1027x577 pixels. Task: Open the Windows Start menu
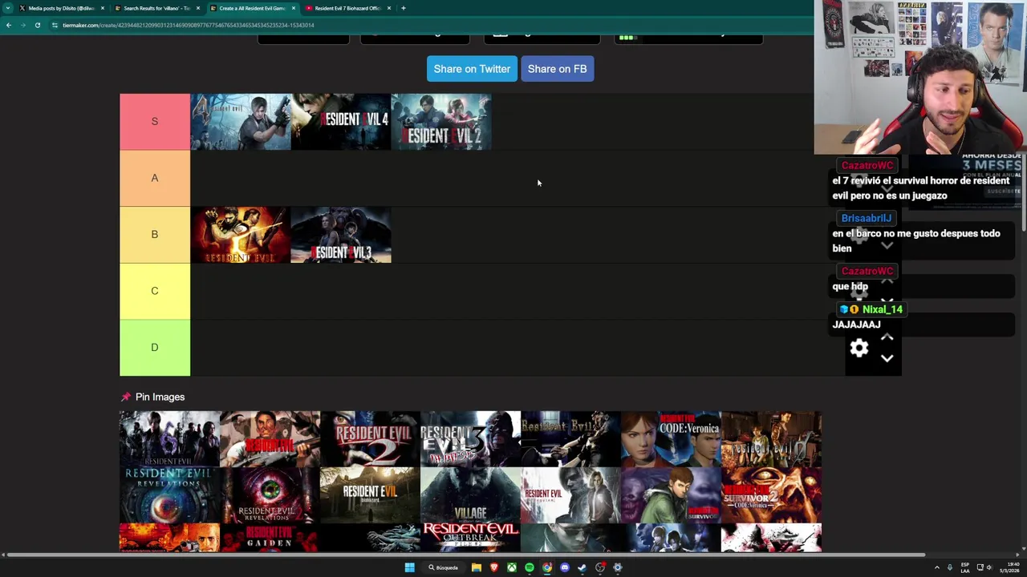(409, 567)
